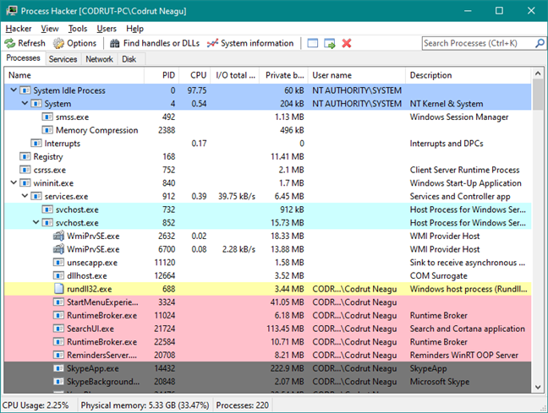
Task: Click the SkypeBackground process icon
Action: pos(58,382)
